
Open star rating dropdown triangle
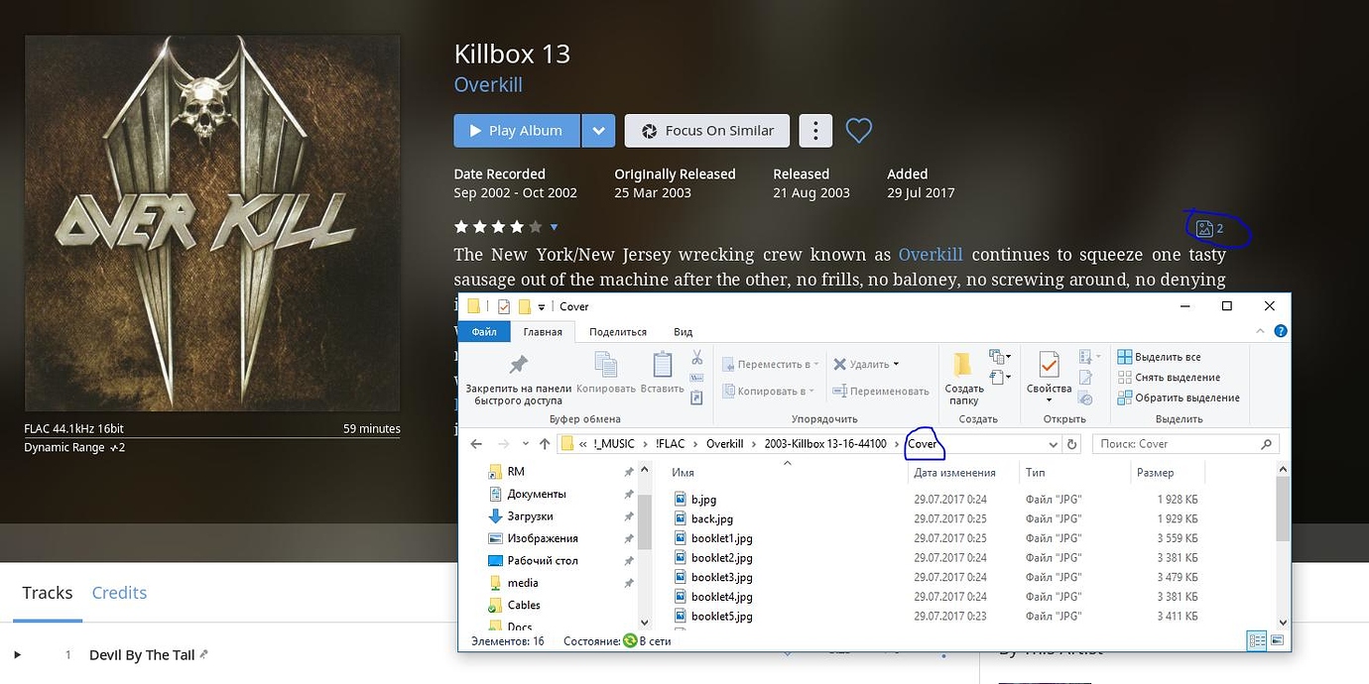pyautogui.click(x=554, y=227)
